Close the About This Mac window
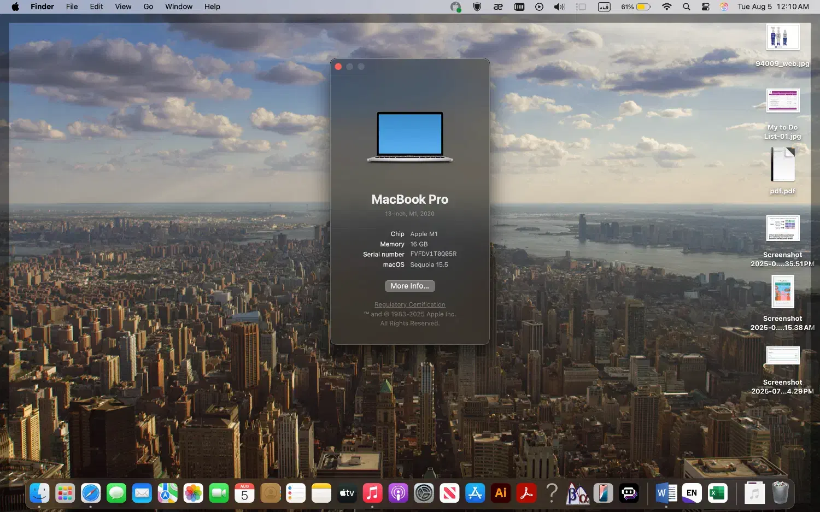Screen dimensions: 820x512 [x=338, y=67]
